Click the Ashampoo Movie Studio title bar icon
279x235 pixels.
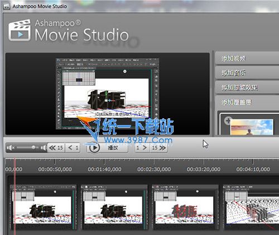pyautogui.click(x=7, y=6)
